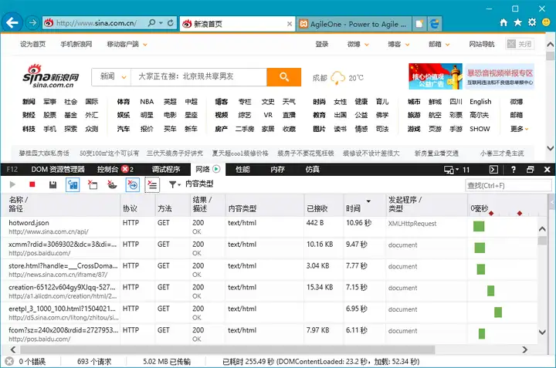Click the smiley feedback icon
The height and width of the screenshot is (368, 556).
point(547,22)
